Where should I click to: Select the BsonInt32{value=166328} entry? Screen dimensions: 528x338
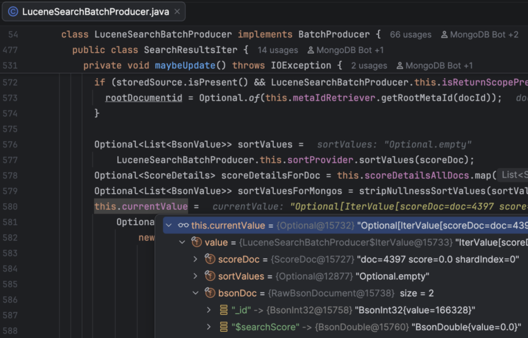(x=345, y=310)
